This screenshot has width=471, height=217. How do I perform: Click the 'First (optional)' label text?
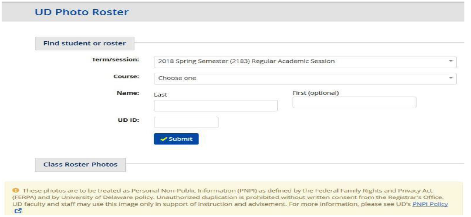[x=316, y=93]
